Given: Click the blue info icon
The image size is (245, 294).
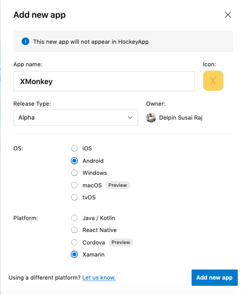Looking at the screenshot, I should coord(26,41).
